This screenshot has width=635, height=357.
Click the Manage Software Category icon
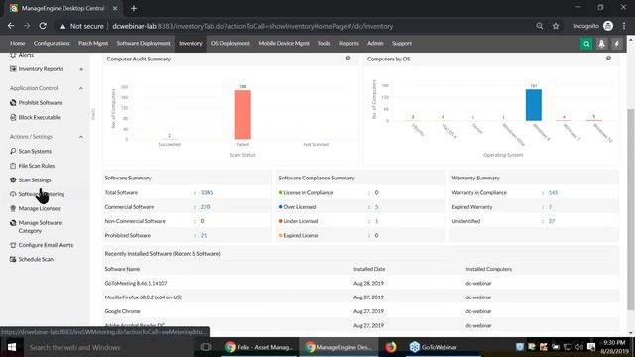tap(13, 223)
